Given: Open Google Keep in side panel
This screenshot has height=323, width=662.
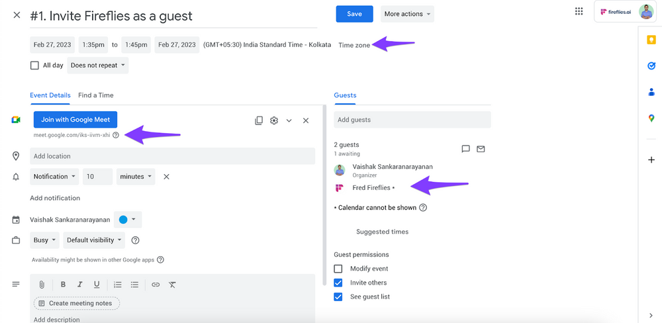Looking at the screenshot, I should pyautogui.click(x=651, y=40).
